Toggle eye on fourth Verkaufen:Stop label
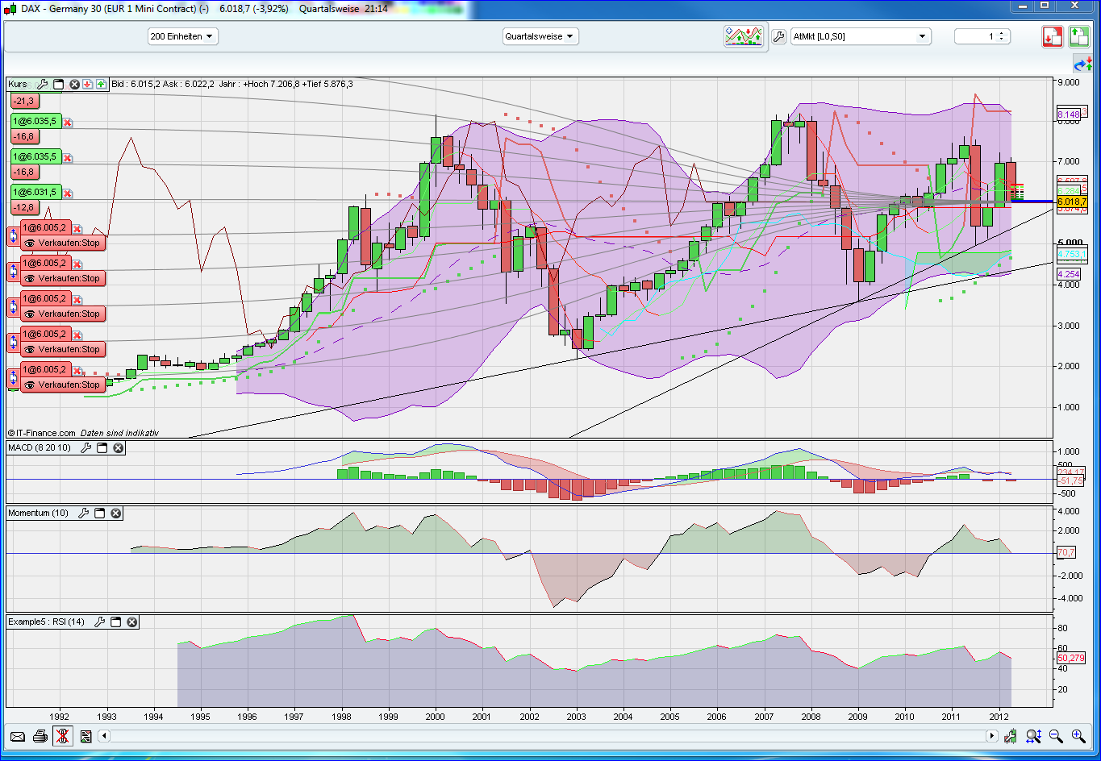 [x=29, y=349]
